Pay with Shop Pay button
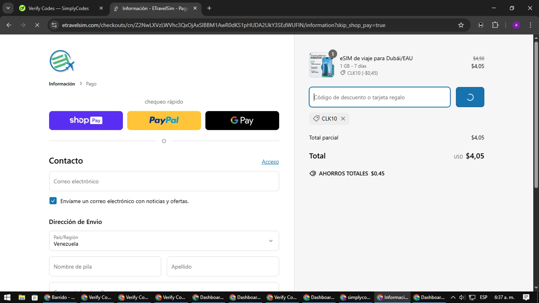539x303 pixels. point(86,120)
